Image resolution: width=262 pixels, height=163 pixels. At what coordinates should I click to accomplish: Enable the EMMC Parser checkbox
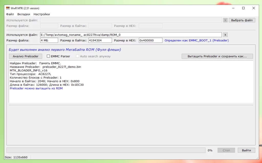[x=48, y=56]
